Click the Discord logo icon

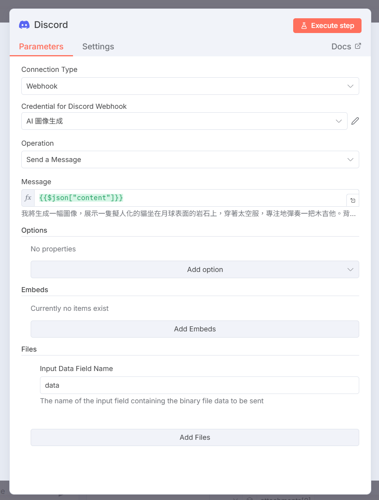coord(24,25)
